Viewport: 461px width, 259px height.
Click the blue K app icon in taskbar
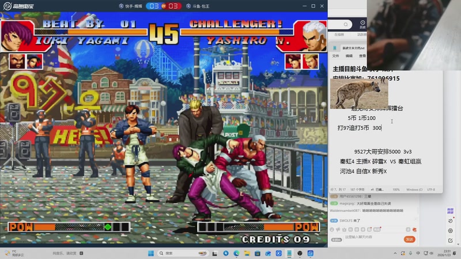coord(279,253)
